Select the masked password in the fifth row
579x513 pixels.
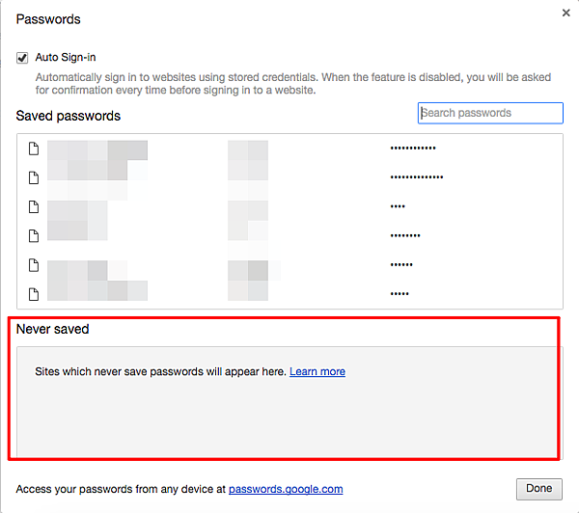[x=401, y=264]
